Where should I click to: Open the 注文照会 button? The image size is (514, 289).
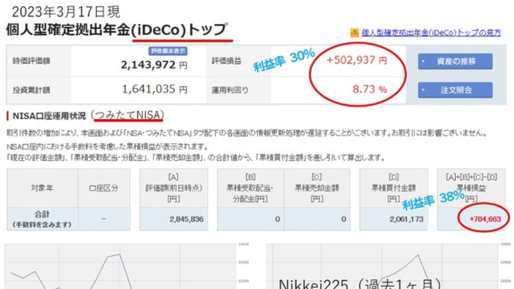455,90
